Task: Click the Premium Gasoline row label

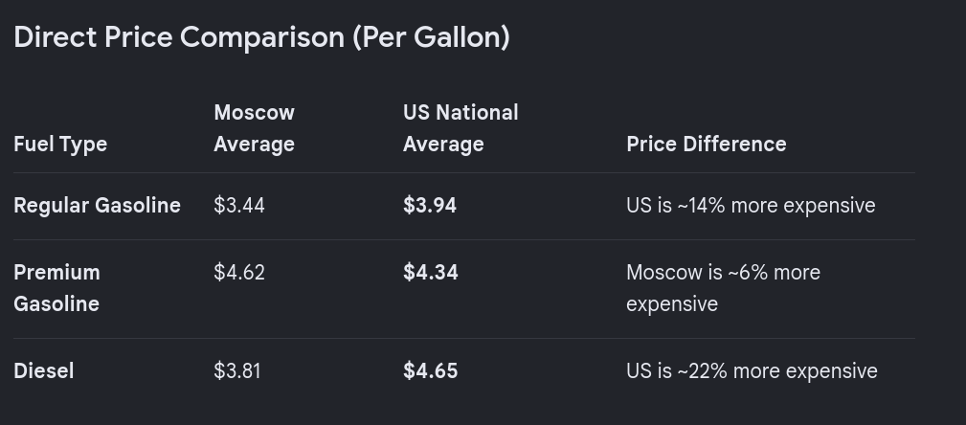Action: (56, 288)
